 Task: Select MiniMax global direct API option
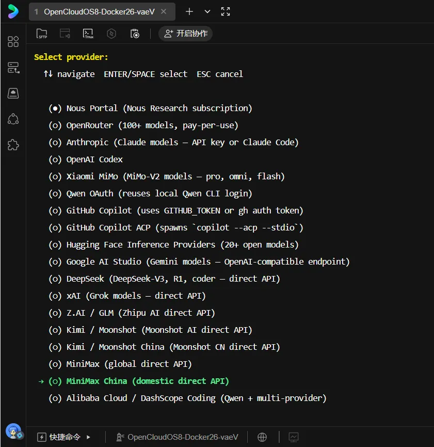point(120,364)
